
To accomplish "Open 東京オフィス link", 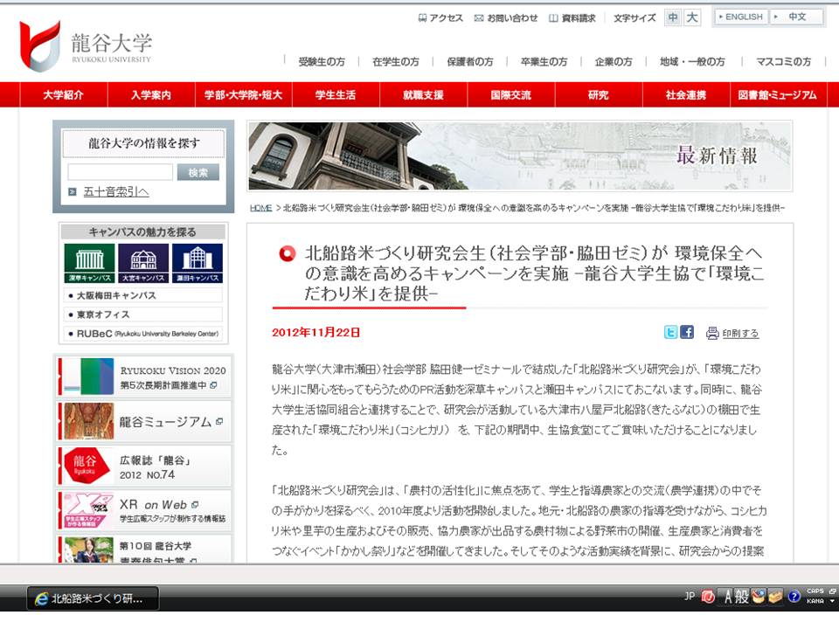I will pyautogui.click(x=142, y=314).
